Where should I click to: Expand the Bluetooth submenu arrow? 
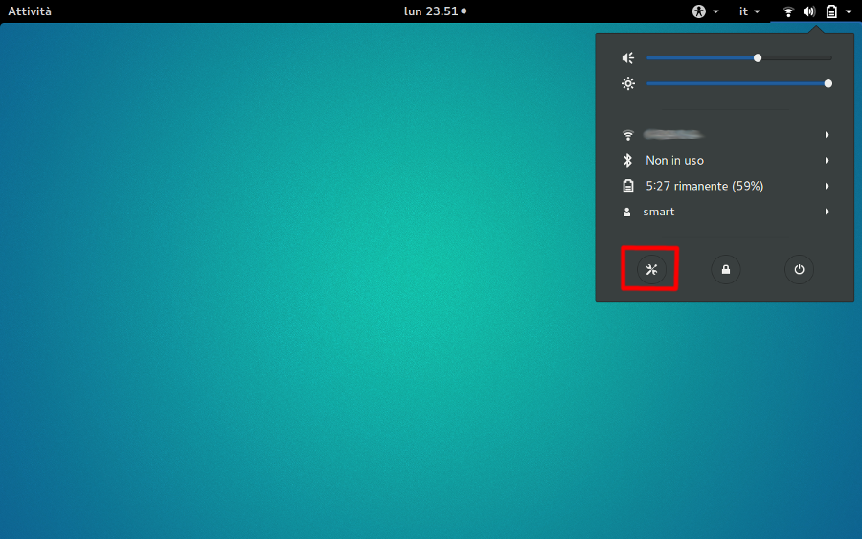coord(827,161)
